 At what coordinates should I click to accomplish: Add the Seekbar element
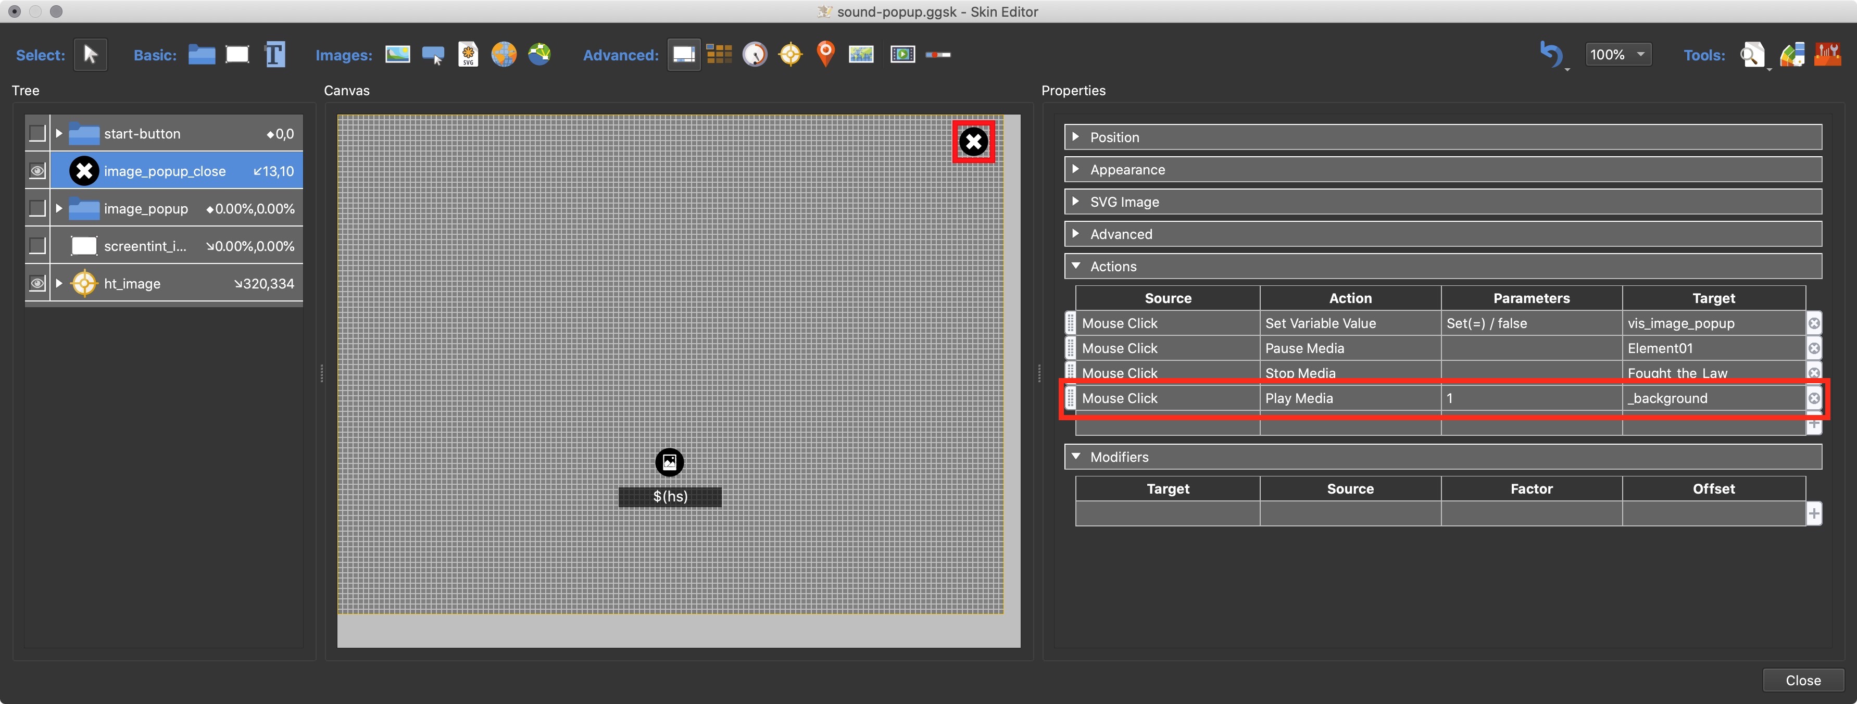click(x=938, y=55)
